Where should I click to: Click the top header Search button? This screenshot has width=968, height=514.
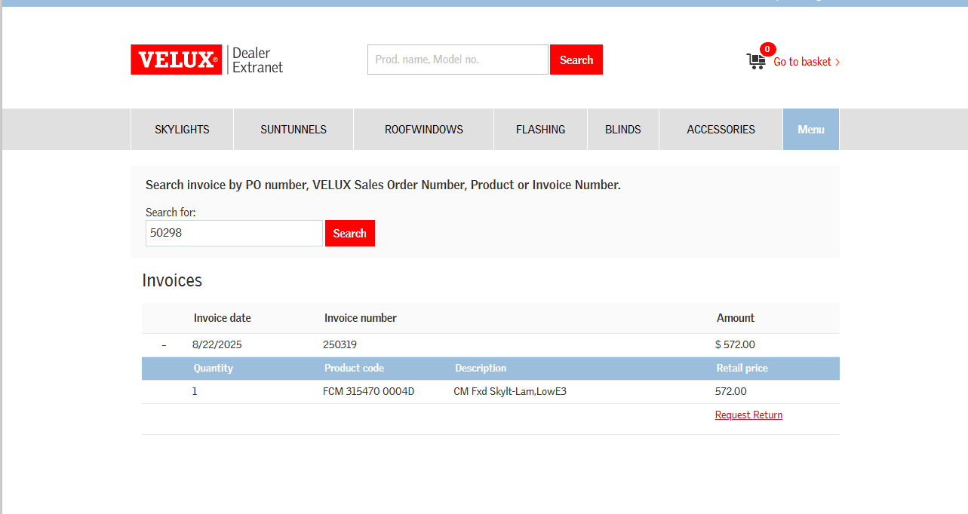tap(576, 60)
